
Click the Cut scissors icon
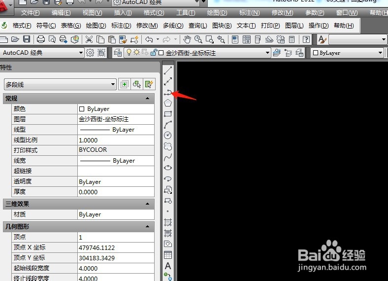point(89,39)
